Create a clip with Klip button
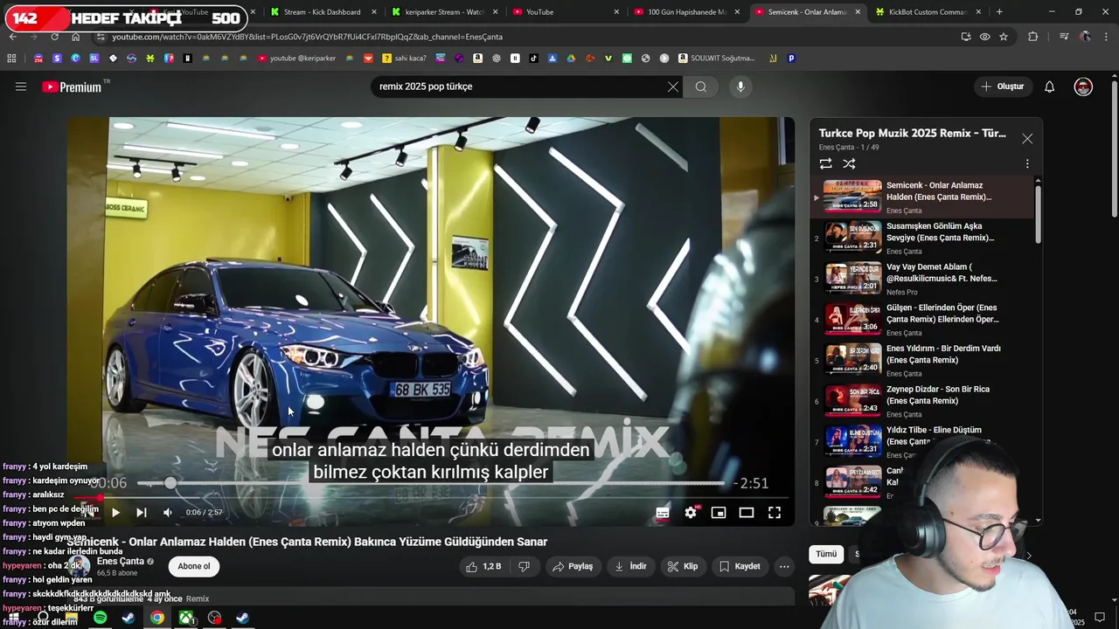 (x=683, y=566)
